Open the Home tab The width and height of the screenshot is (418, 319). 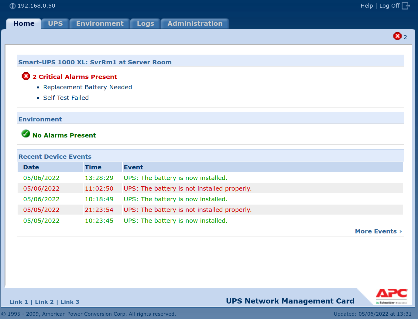(x=24, y=24)
